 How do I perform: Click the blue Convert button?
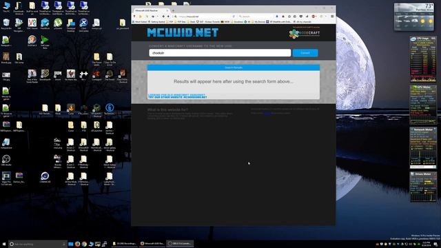pos(305,53)
